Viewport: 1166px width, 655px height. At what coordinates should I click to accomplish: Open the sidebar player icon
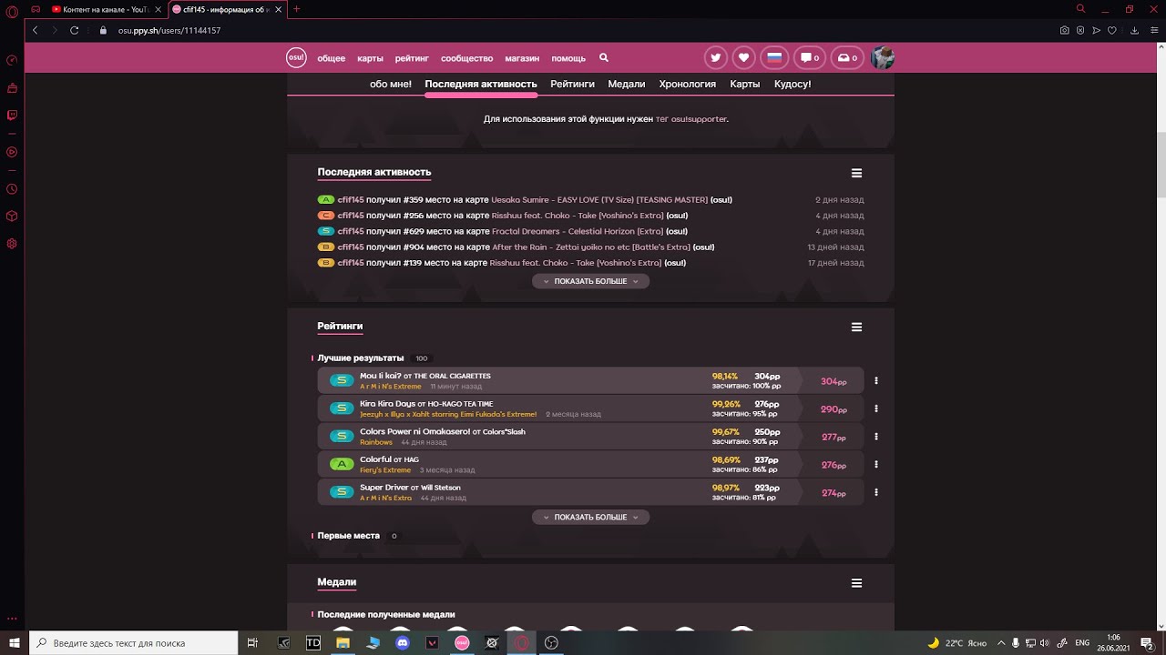(12, 152)
